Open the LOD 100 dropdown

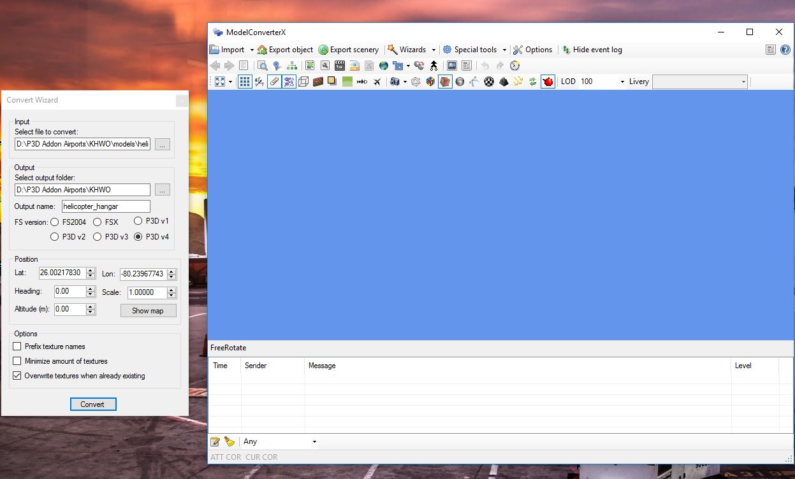(622, 82)
